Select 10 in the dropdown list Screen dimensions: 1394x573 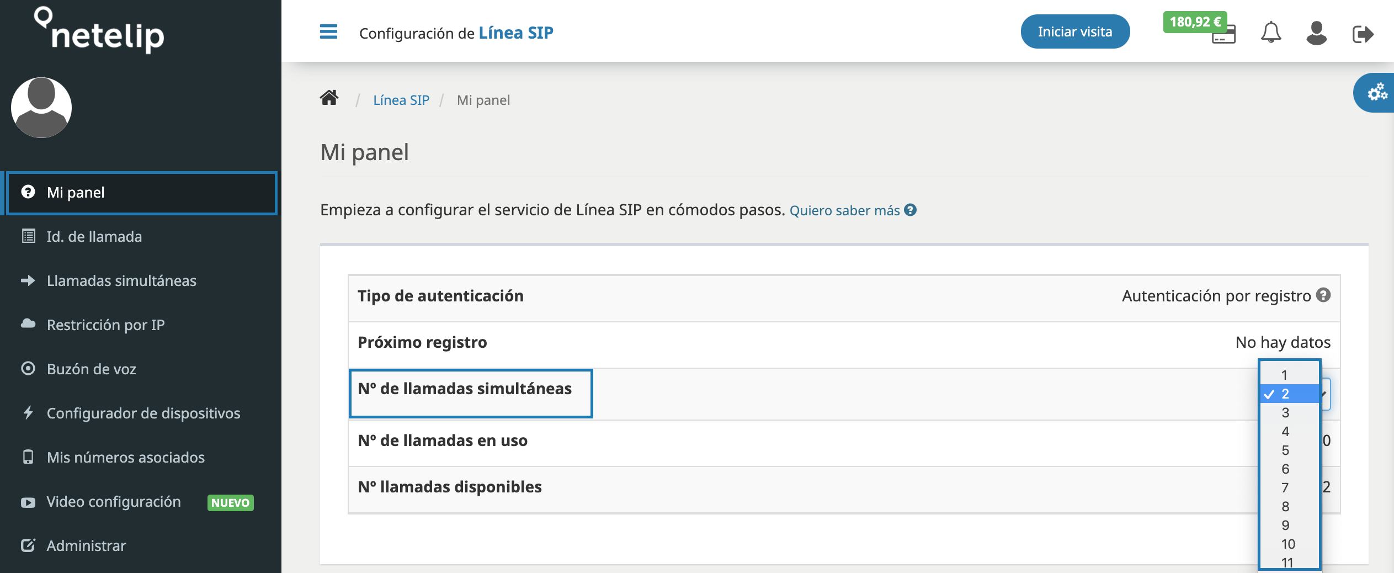coord(1286,543)
